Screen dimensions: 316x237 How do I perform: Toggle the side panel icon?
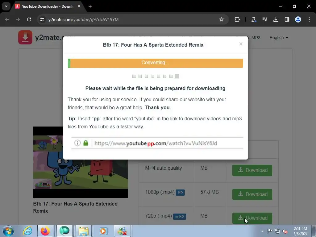(287, 19)
